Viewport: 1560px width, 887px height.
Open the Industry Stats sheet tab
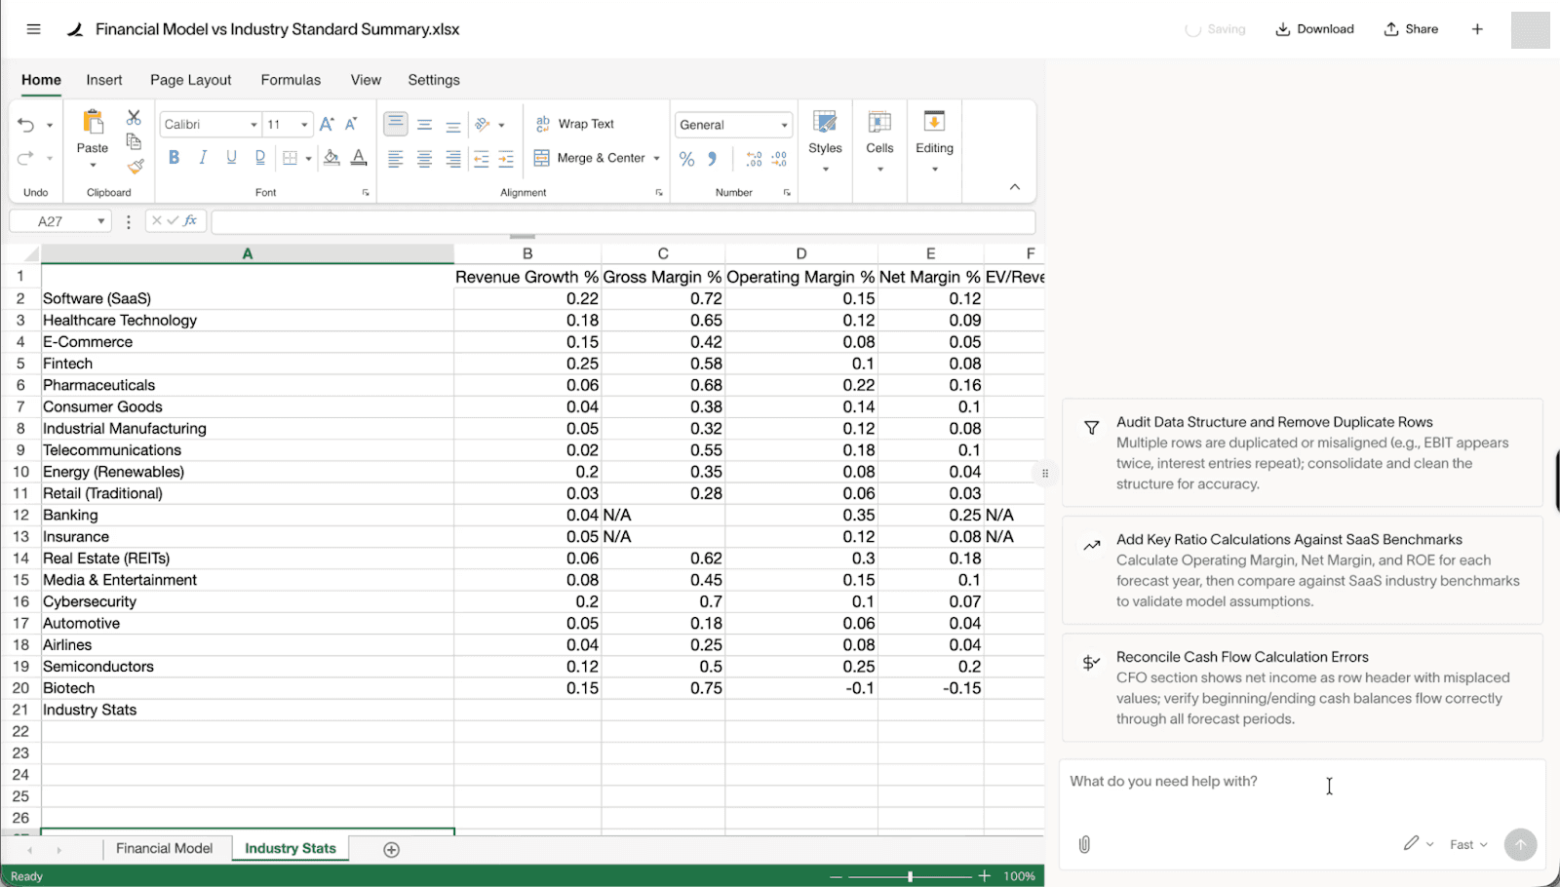tap(290, 848)
